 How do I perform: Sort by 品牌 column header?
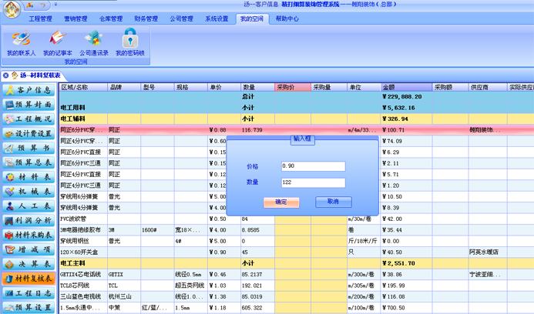124,87
